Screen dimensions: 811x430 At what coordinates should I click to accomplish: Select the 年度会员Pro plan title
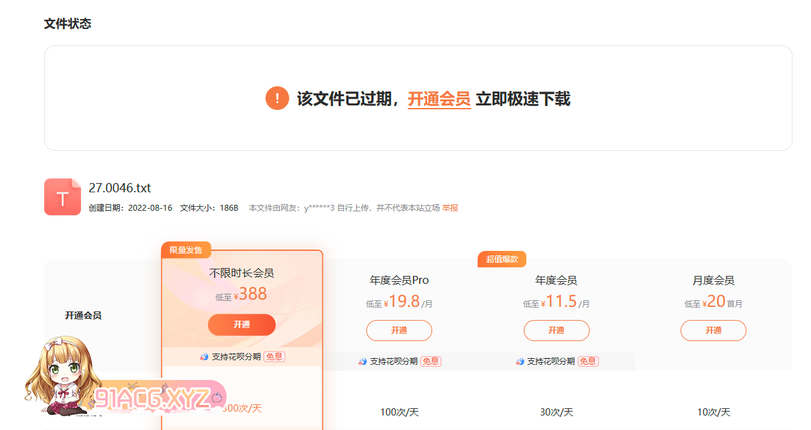click(x=399, y=281)
